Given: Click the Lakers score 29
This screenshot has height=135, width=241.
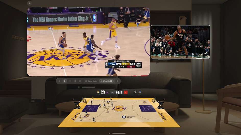Looking at the screenshot, I should (103, 92).
